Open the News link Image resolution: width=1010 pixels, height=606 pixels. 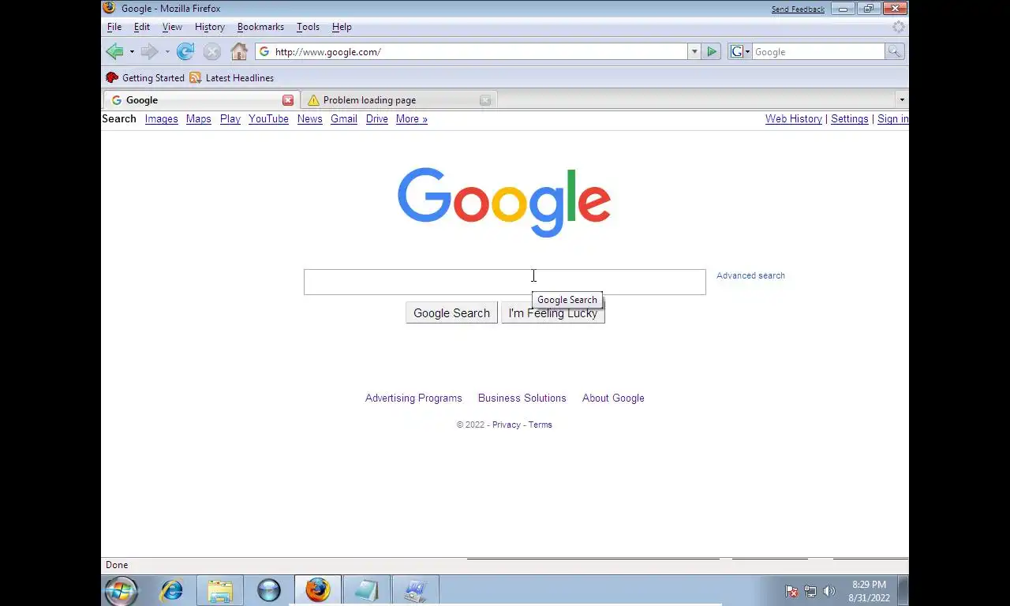click(x=309, y=119)
